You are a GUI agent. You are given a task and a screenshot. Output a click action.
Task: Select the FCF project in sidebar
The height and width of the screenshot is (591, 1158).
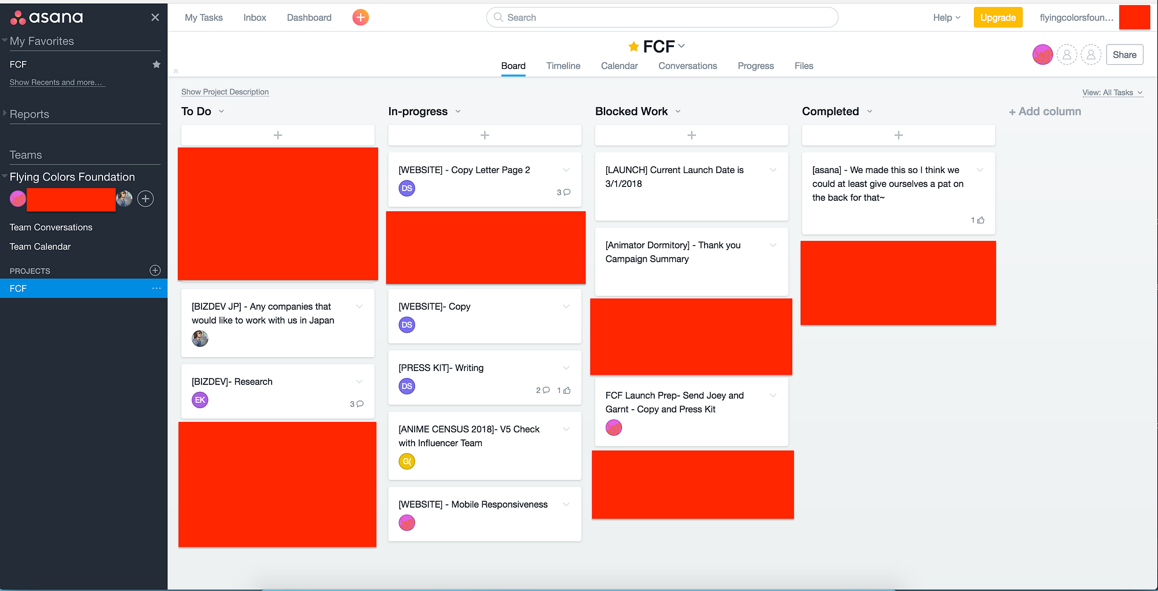[83, 288]
